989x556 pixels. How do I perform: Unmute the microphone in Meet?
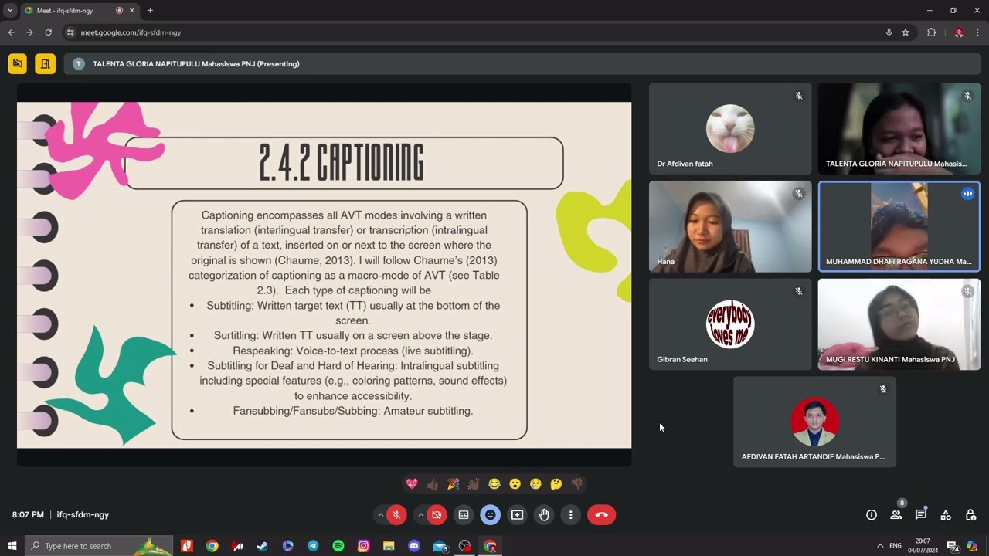pyautogui.click(x=396, y=515)
